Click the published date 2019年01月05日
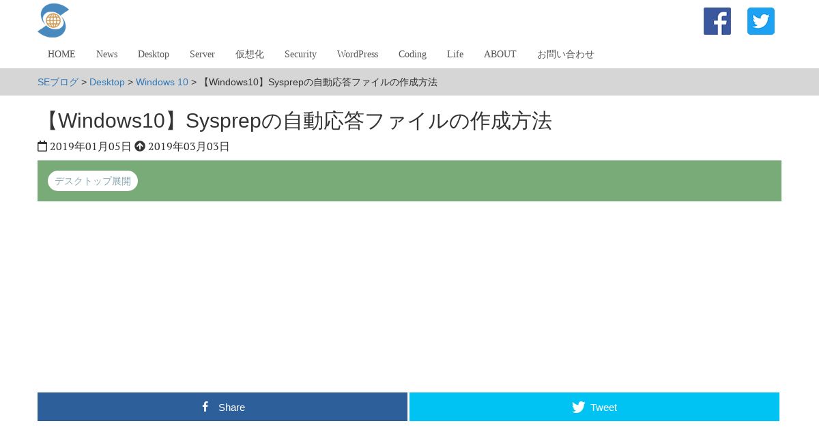 point(90,146)
